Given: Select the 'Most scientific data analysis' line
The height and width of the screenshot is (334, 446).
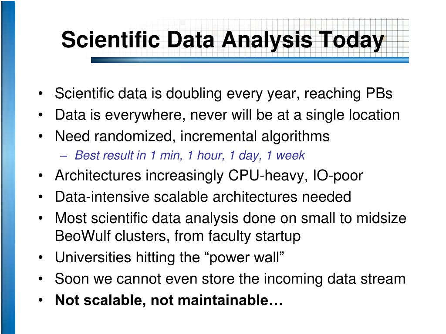Looking at the screenshot, I should pos(230,218).
